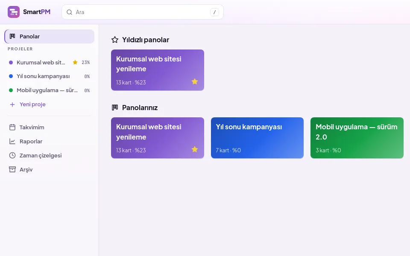Click the board icon beside Panolarınız heading
The width and height of the screenshot is (410, 256).
tap(115, 108)
